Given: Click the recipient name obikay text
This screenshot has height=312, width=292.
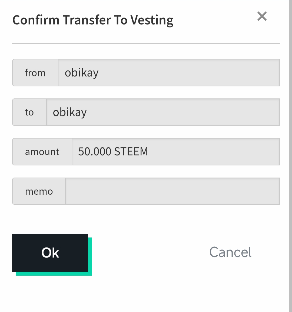Looking at the screenshot, I should pyautogui.click(x=70, y=112).
